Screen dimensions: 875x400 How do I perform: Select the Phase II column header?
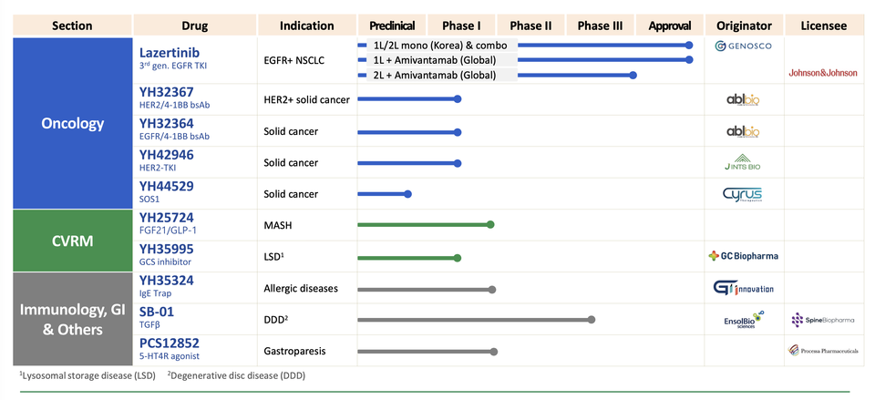coord(530,26)
